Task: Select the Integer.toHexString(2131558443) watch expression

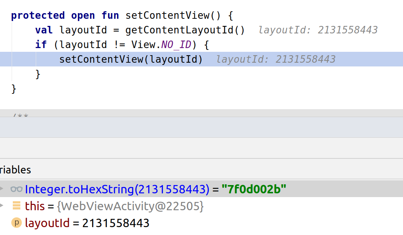Action: 117,189
